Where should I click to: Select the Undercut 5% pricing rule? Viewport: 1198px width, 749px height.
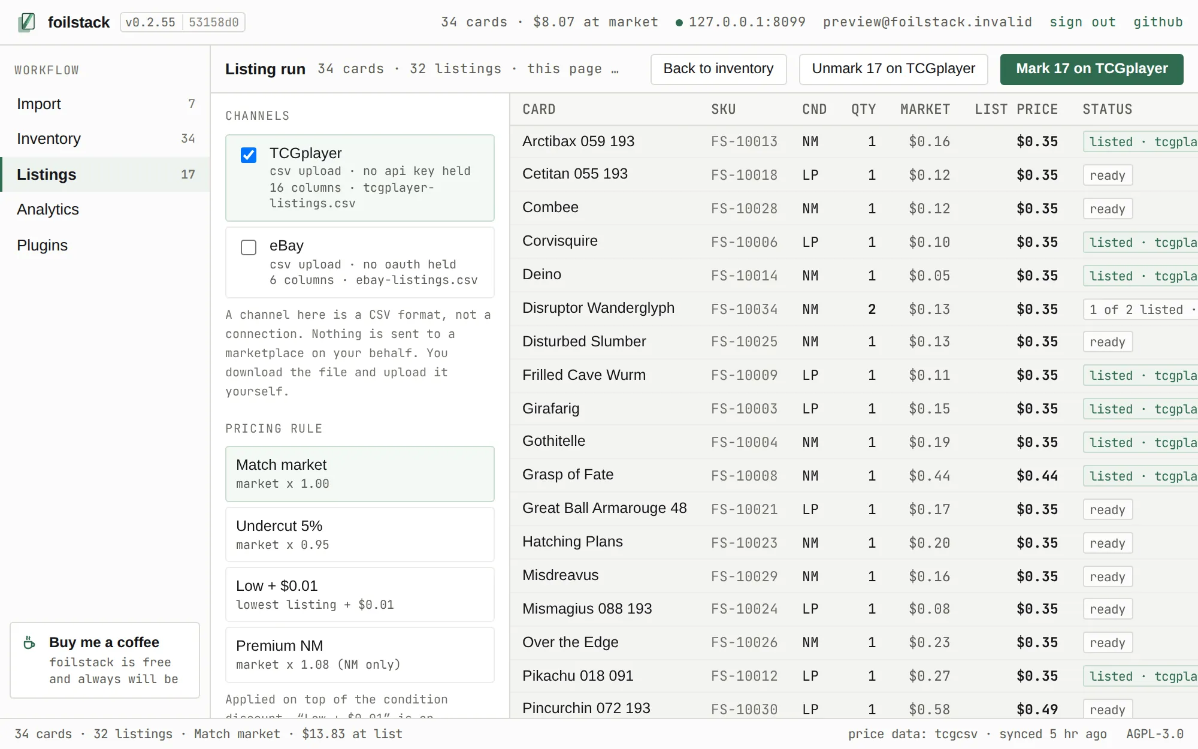click(x=360, y=534)
